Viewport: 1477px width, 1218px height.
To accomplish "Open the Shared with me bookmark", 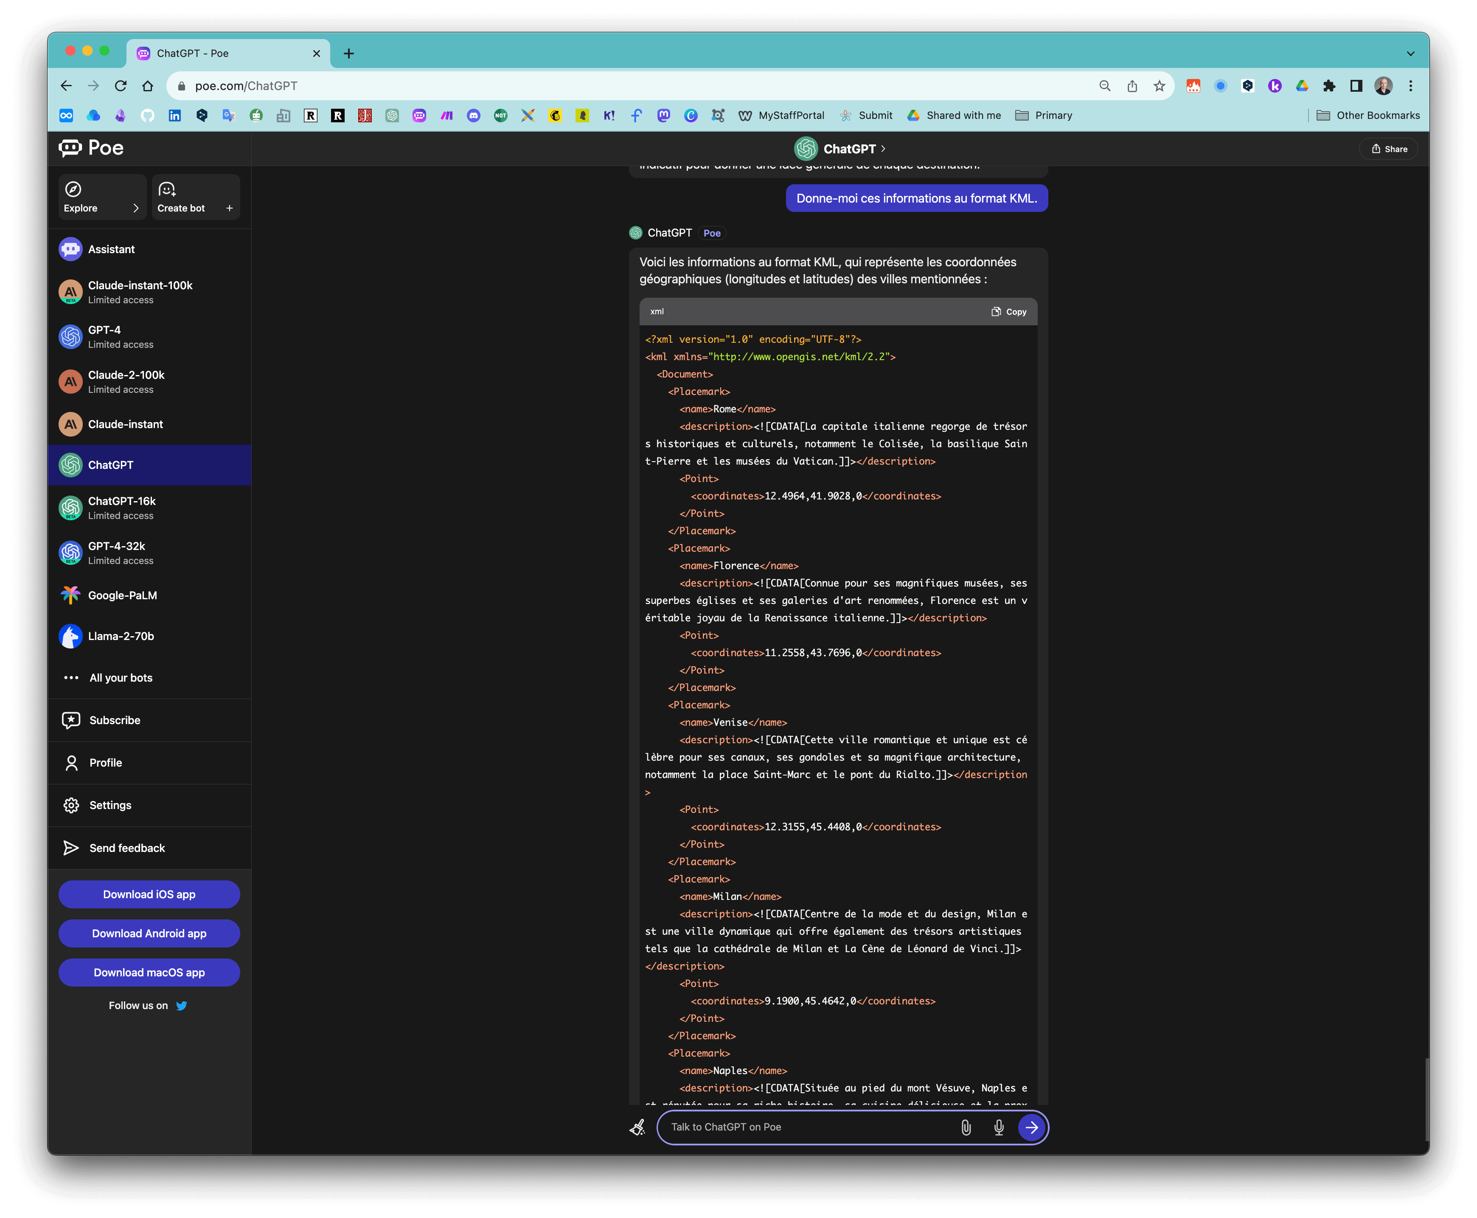I will 954,115.
